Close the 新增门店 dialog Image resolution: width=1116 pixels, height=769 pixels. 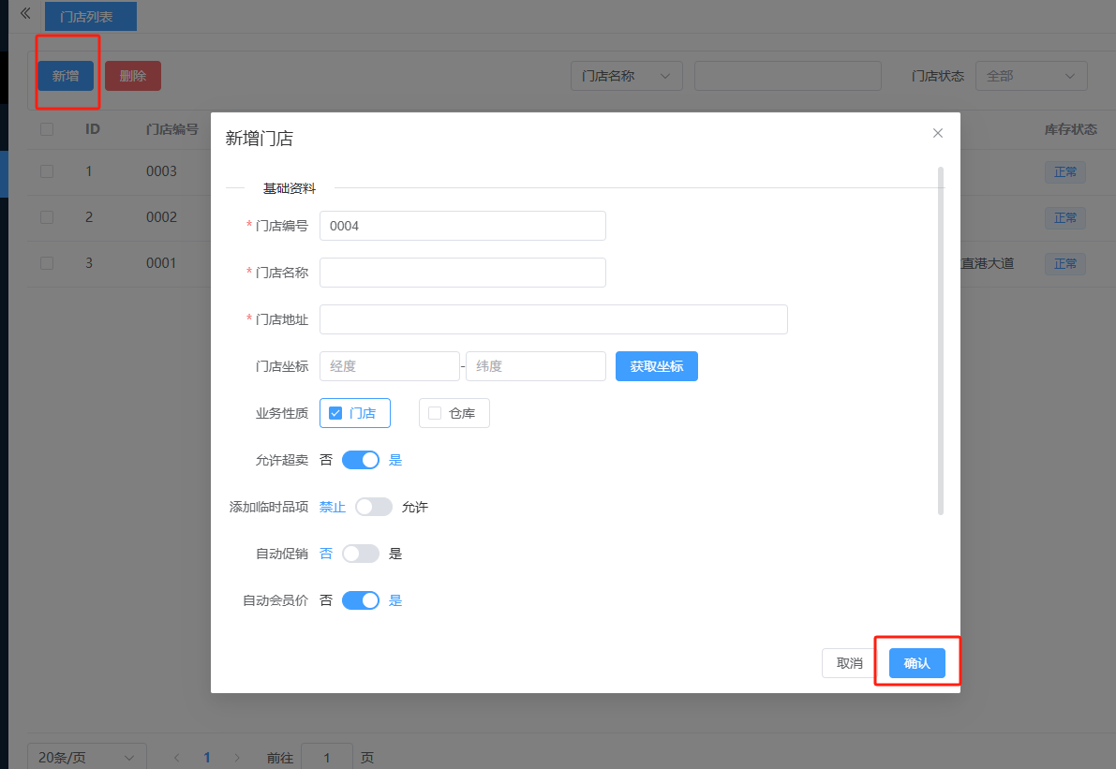point(937,133)
